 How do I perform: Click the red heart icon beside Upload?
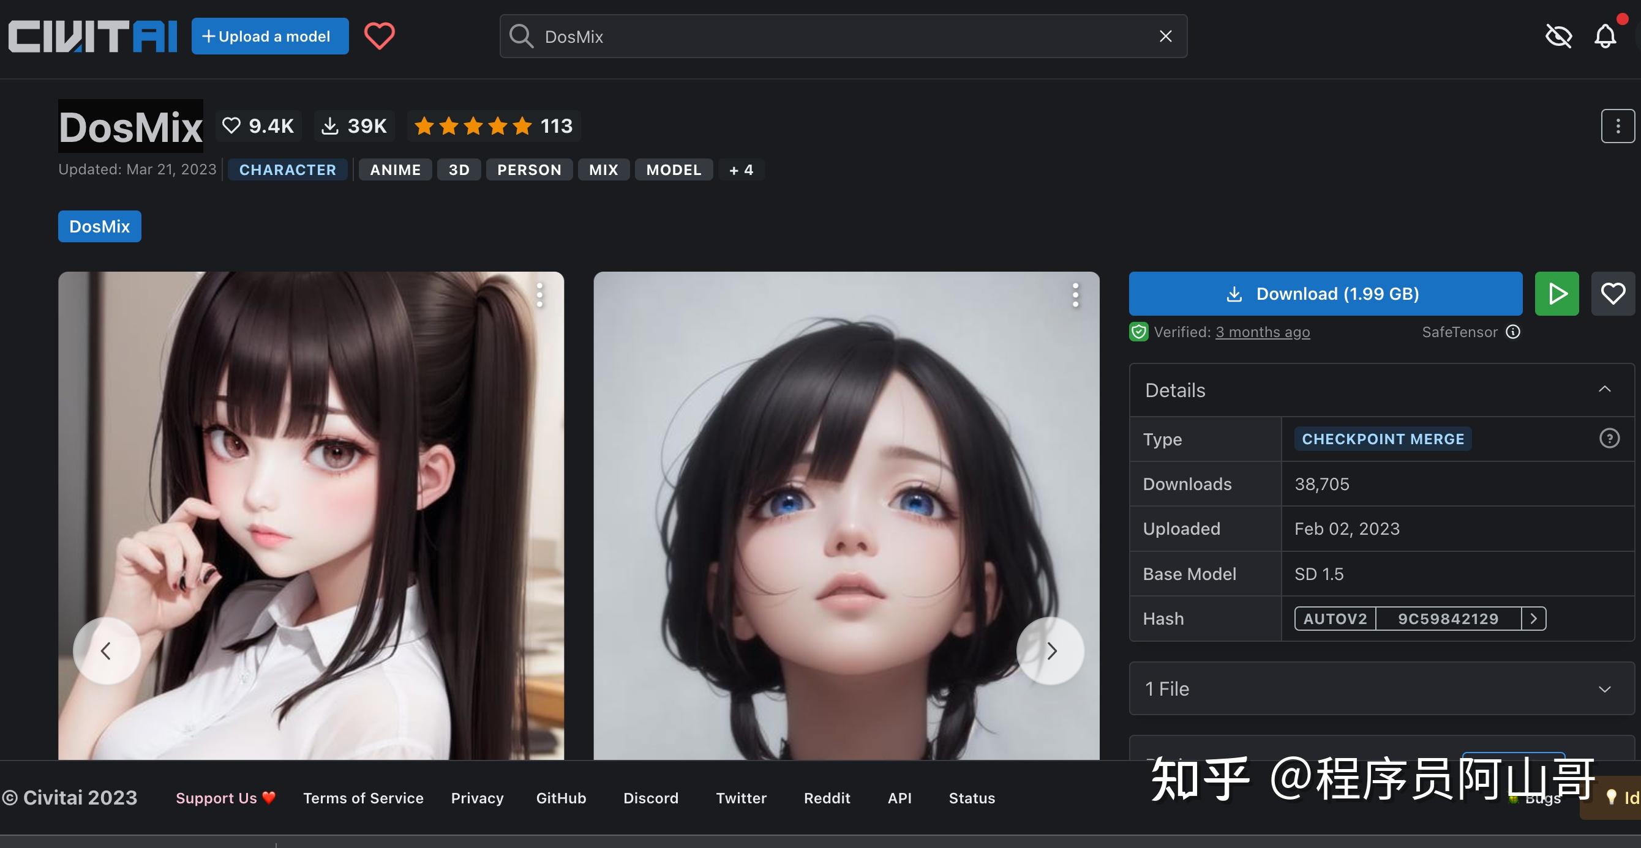[379, 35]
